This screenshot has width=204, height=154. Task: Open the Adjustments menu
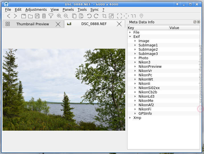[36, 10]
